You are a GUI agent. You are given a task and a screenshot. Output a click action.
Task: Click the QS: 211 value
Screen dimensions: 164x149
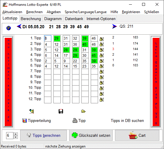coord(126,26)
